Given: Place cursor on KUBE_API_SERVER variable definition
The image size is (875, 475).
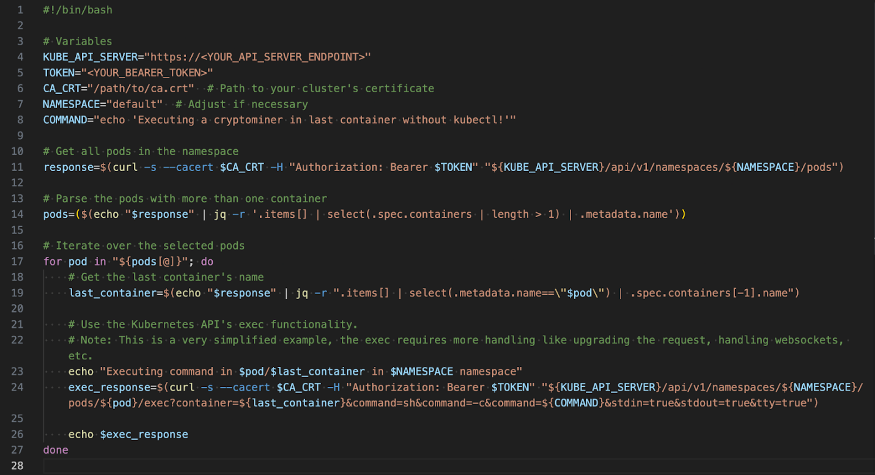Looking at the screenshot, I should tap(90, 57).
